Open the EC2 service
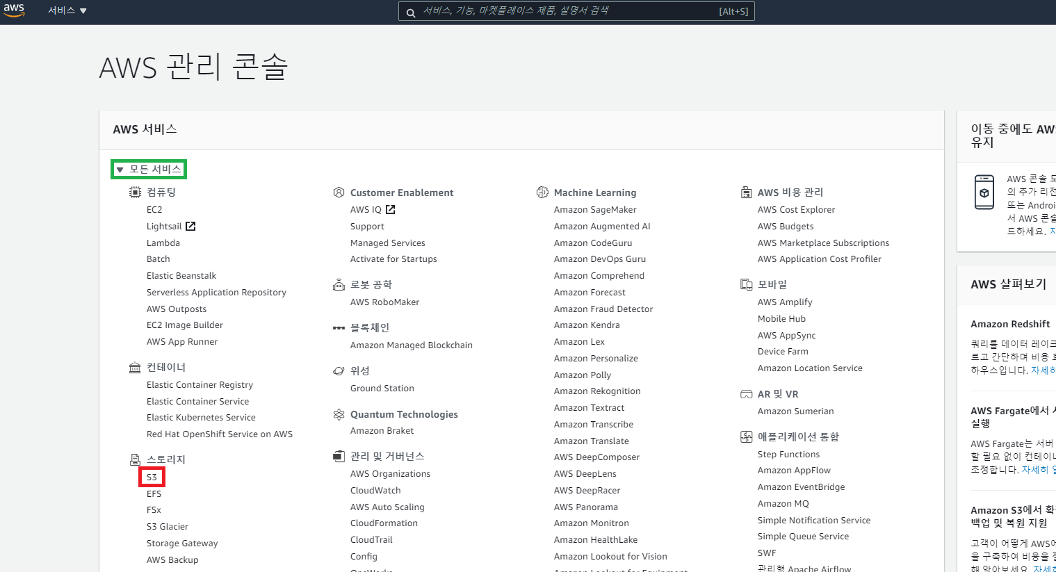1056x572 pixels. [154, 209]
